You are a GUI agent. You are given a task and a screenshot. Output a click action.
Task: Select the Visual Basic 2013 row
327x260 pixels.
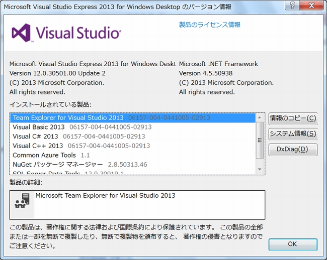(133, 127)
